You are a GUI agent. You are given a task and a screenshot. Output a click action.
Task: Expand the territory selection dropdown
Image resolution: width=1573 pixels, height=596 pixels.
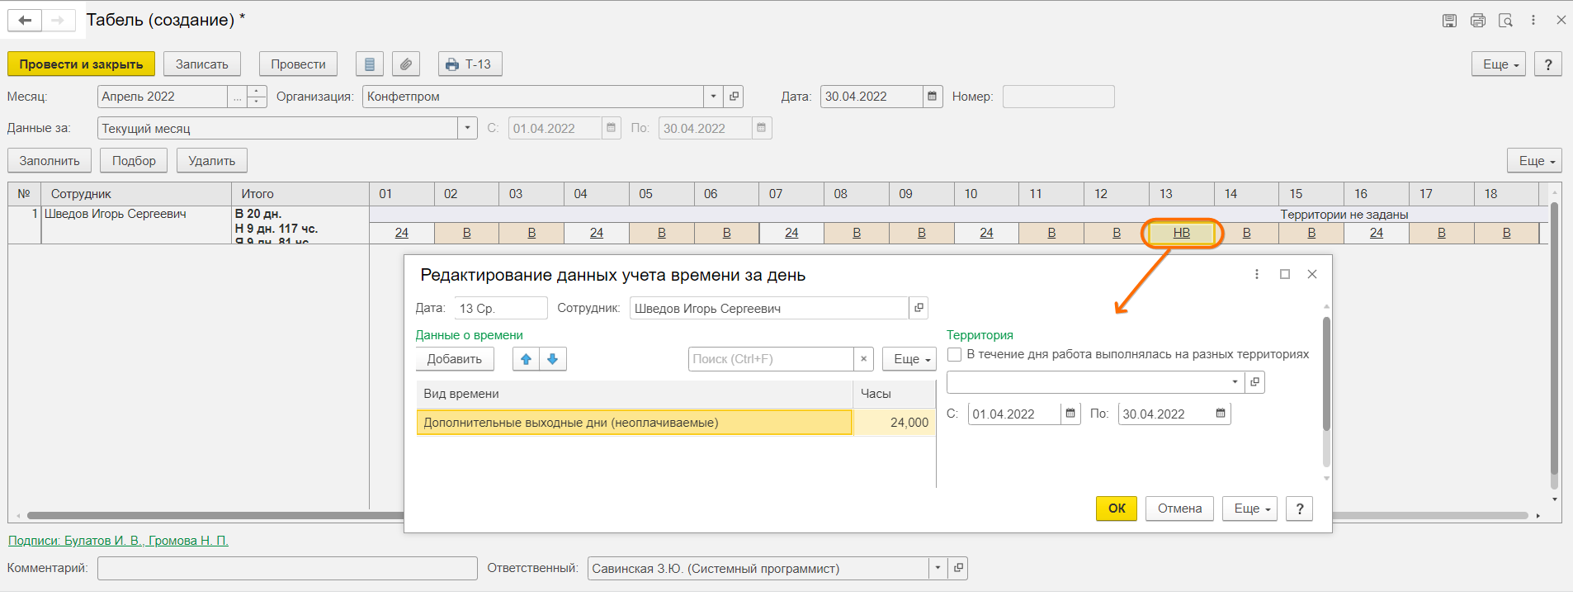point(1235,382)
